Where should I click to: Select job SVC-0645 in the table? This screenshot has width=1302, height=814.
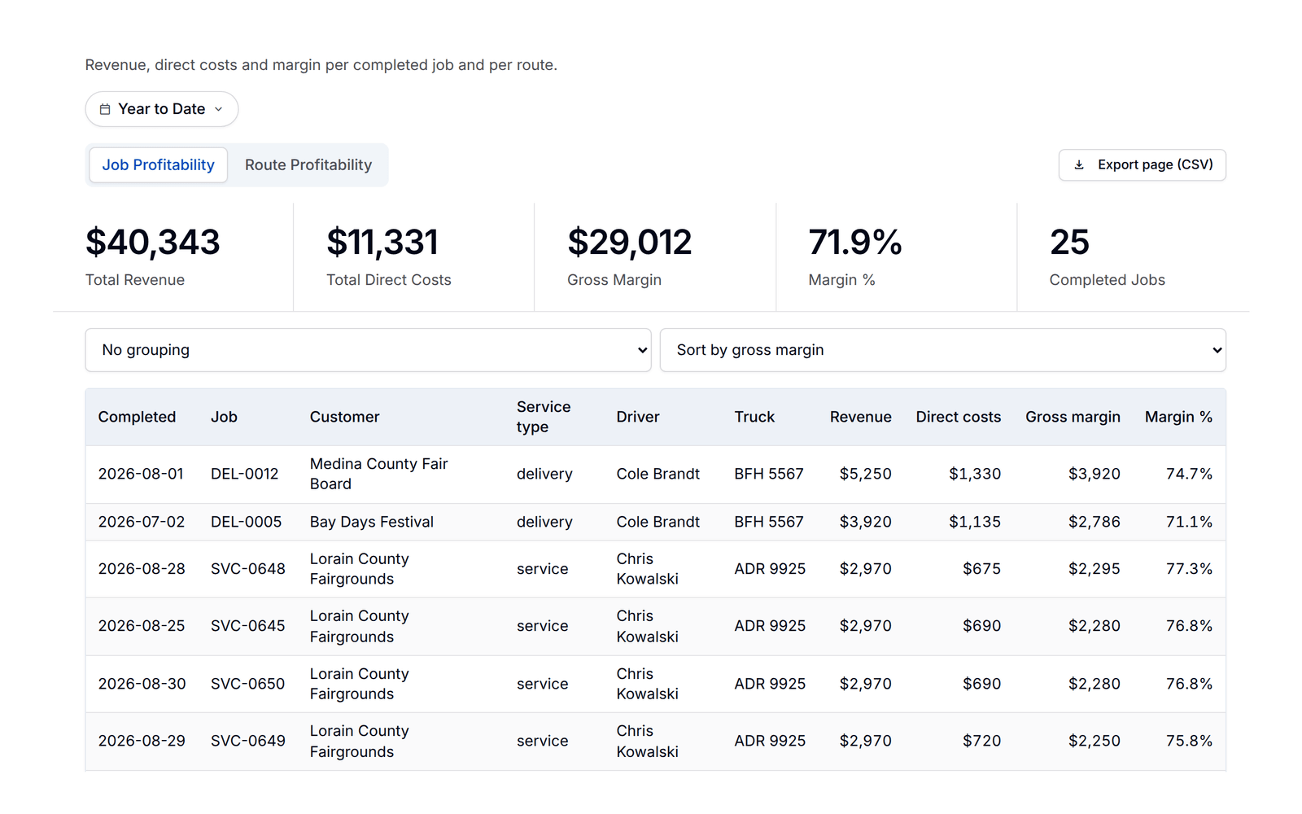248,626
